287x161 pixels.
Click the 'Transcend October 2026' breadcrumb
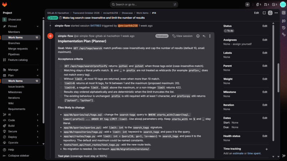[x=86, y=13]
